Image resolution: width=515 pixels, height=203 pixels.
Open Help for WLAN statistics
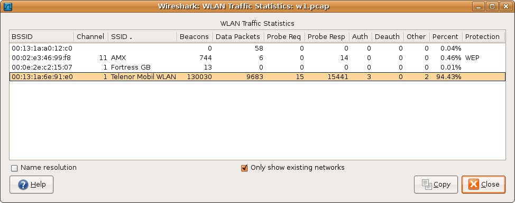point(32,185)
